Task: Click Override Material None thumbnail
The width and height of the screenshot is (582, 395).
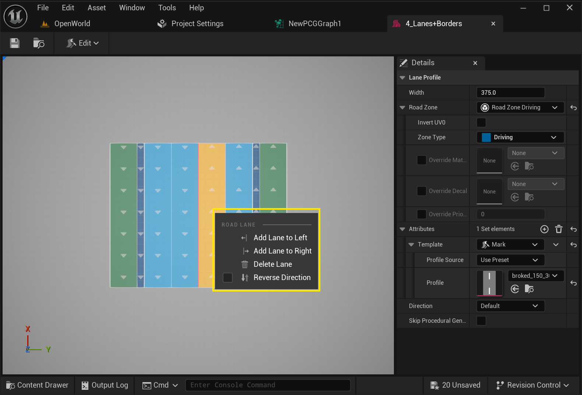Action: pos(489,161)
